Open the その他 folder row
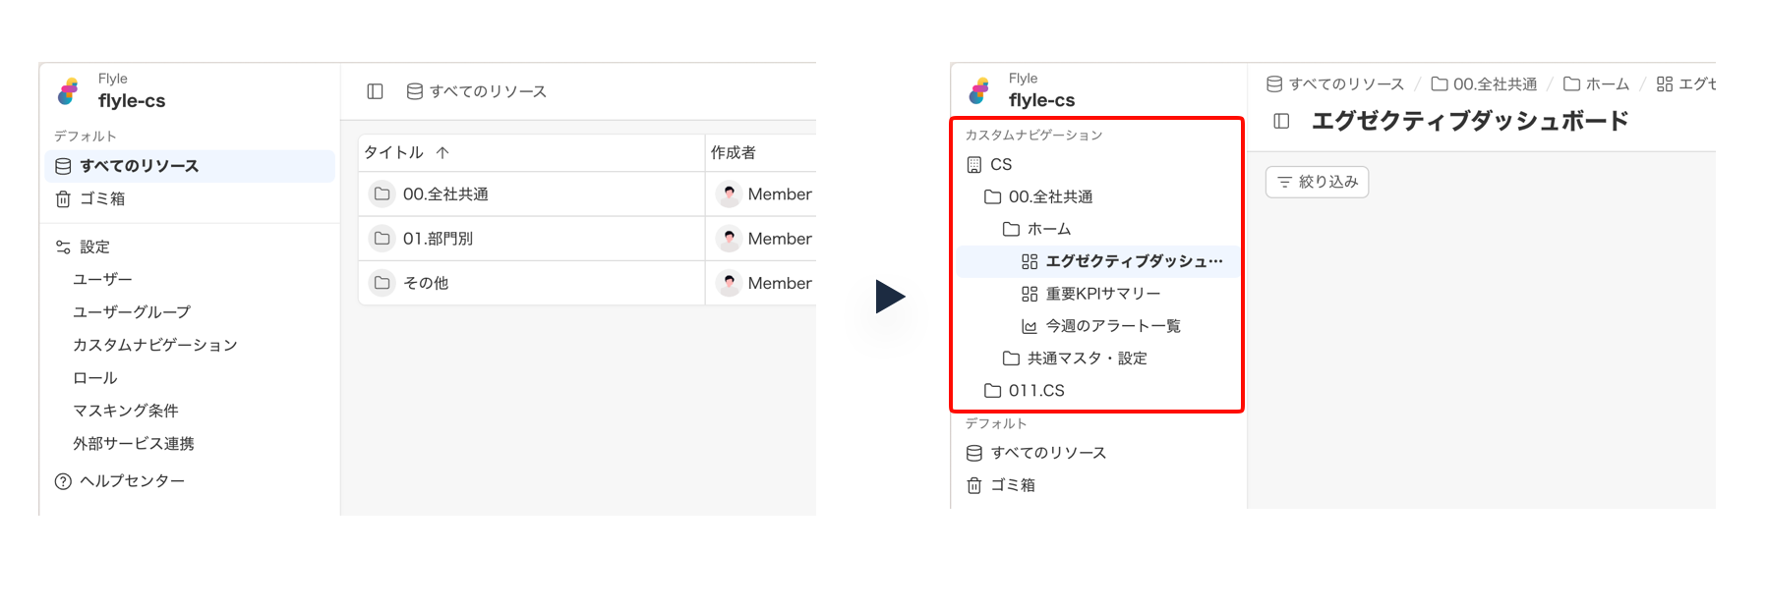 pos(425,283)
